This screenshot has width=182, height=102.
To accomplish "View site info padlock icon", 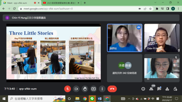I will [21, 9].
